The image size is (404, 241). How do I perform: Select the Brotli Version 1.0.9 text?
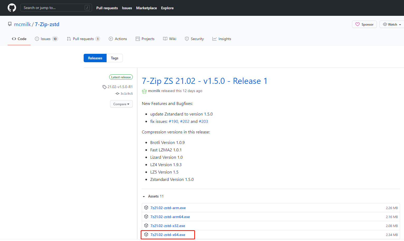167,142
